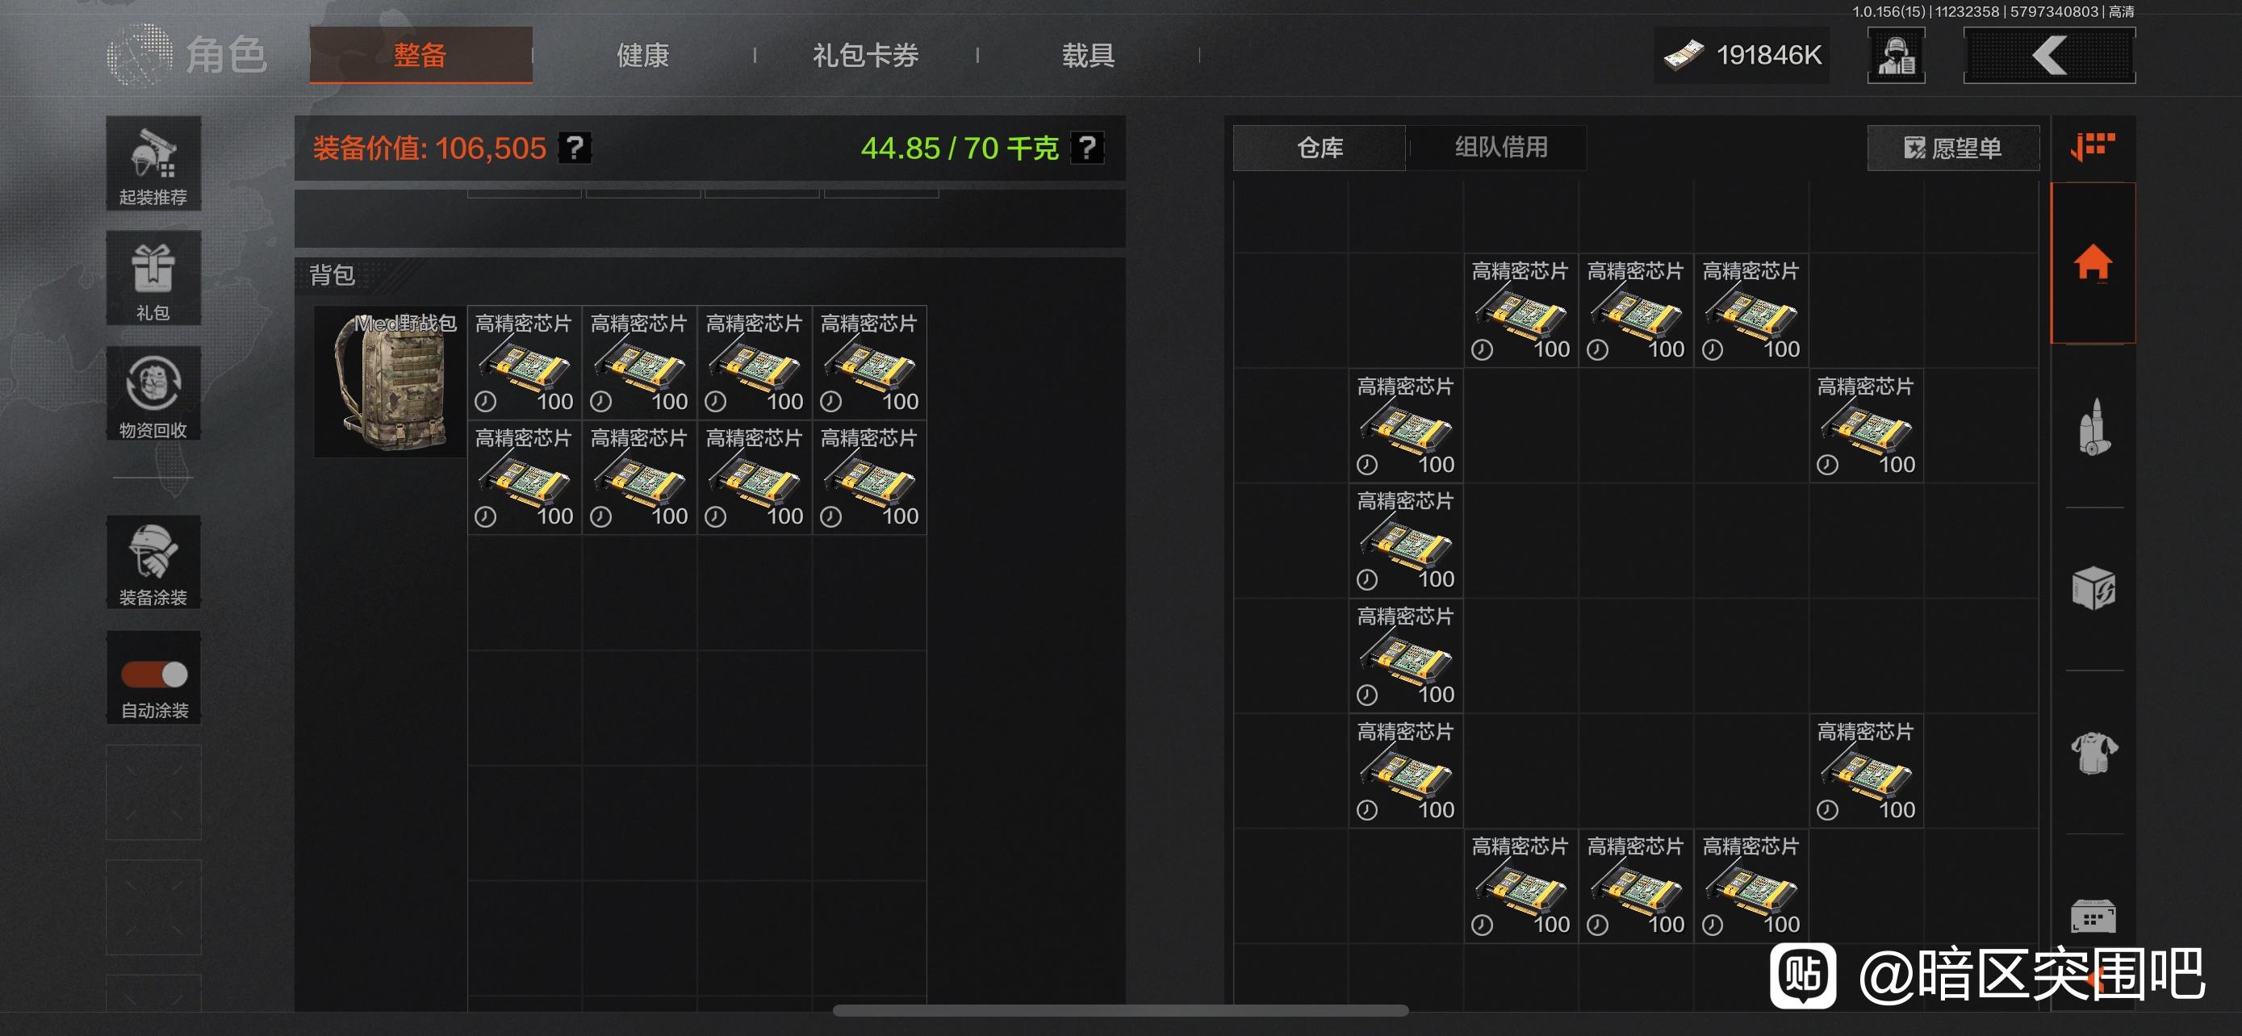This screenshot has height=1036, width=2242.
Task: Click the warehouse sort icon
Action: tap(2093, 146)
